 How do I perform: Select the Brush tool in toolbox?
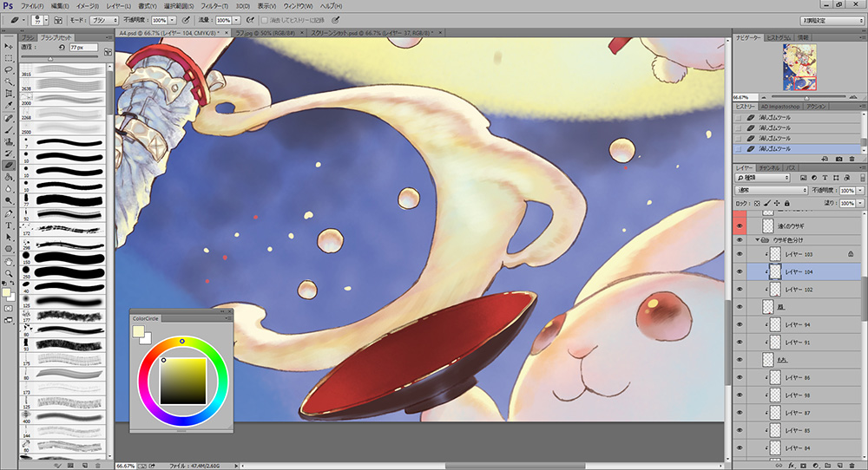coord(9,130)
